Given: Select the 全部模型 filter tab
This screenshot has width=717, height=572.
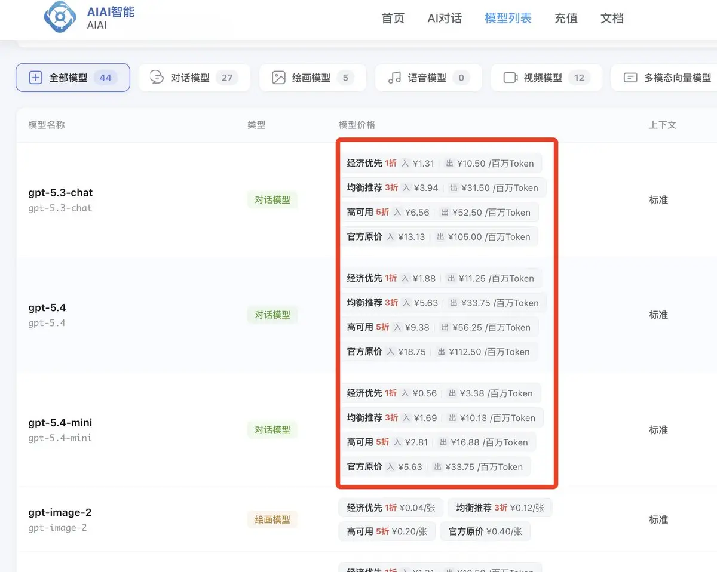Looking at the screenshot, I should [73, 78].
